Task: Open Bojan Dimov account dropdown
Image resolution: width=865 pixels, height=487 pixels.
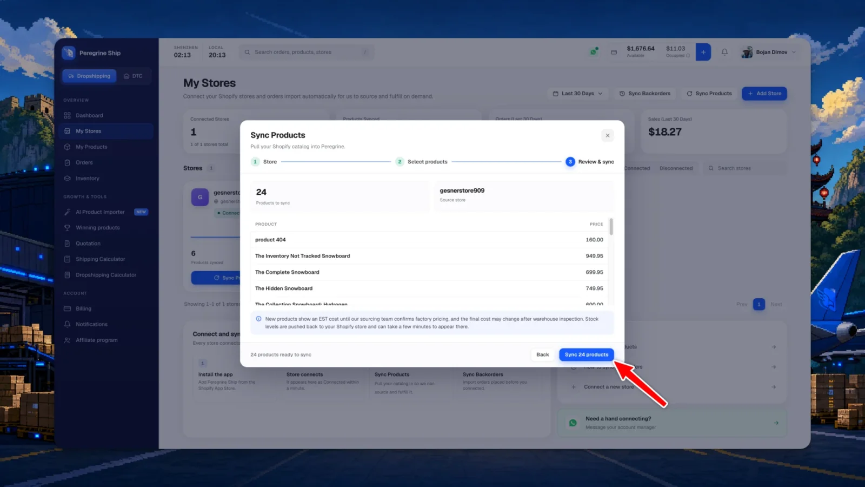Action: click(x=769, y=52)
